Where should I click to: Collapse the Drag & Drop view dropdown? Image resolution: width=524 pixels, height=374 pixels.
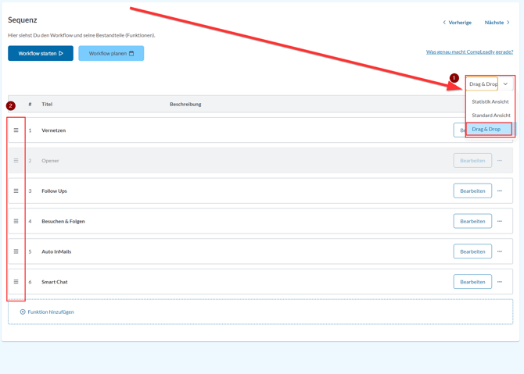[x=505, y=84]
